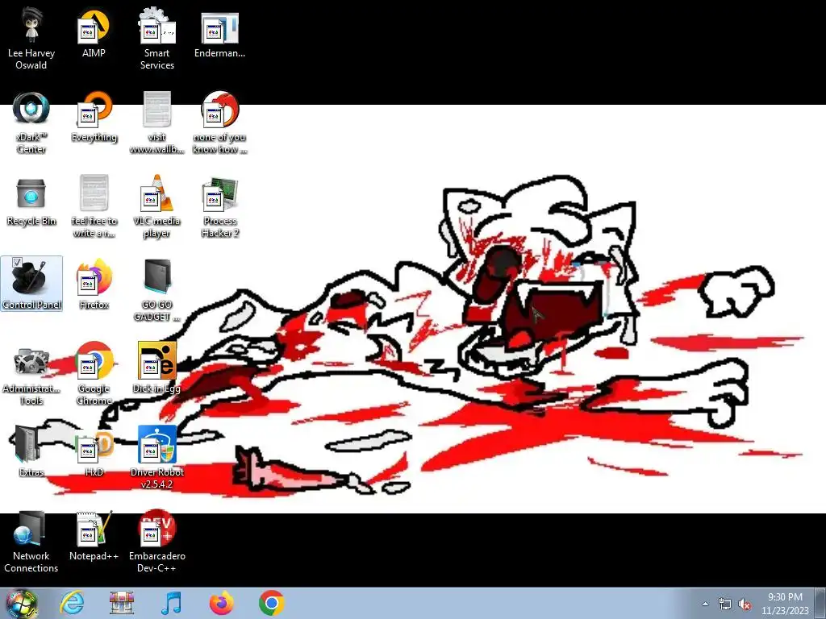Image resolution: width=826 pixels, height=619 pixels.
Task: Select the Enderman shortcut icon
Action: tap(219, 34)
